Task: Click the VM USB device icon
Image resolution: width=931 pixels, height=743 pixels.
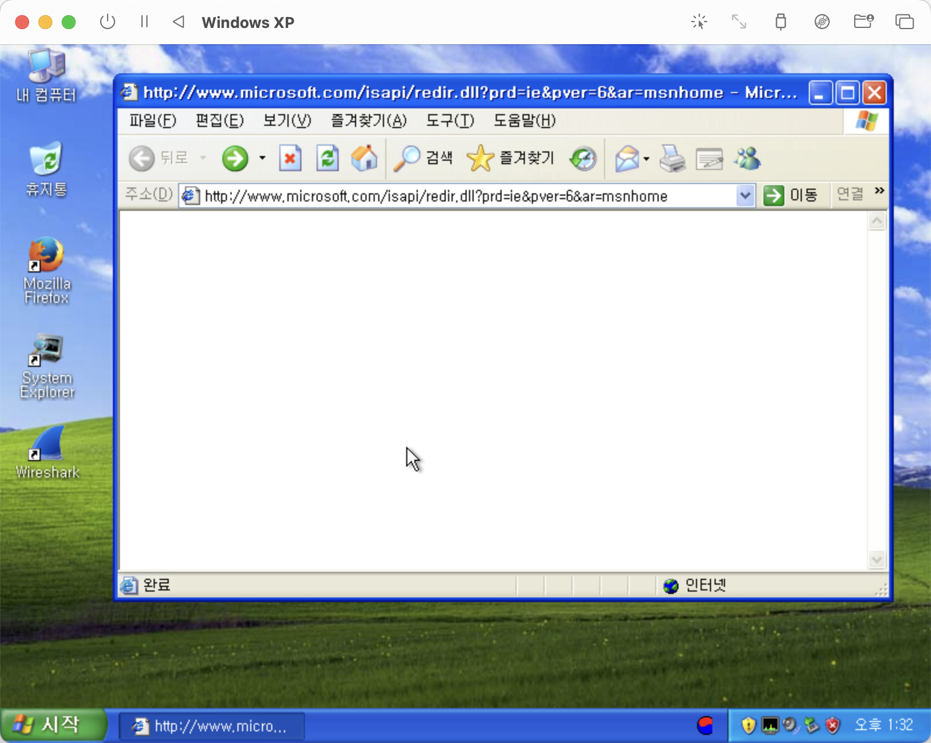Action: (x=781, y=22)
